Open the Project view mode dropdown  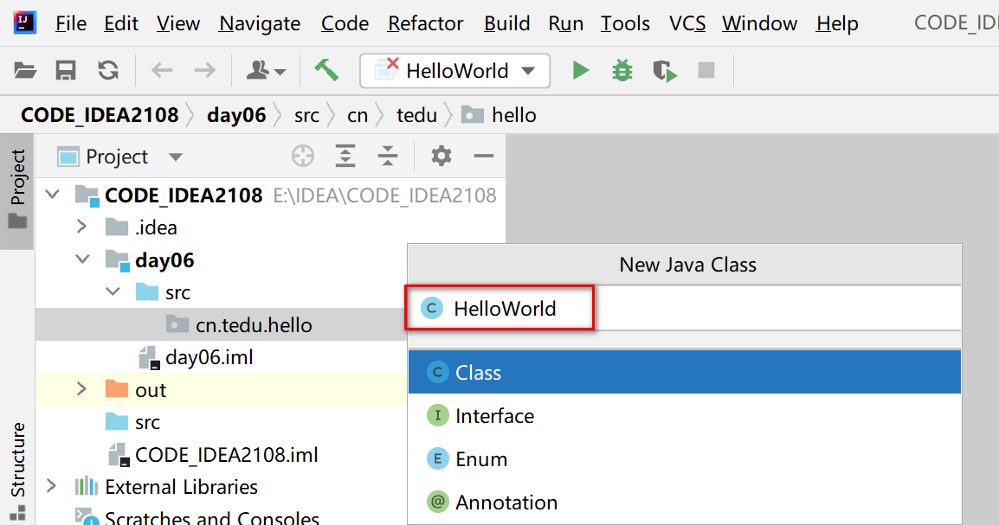point(176,156)
